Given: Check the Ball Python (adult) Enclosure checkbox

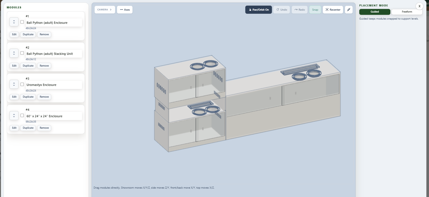Looking at the screenshot, I should pos(22,22).
